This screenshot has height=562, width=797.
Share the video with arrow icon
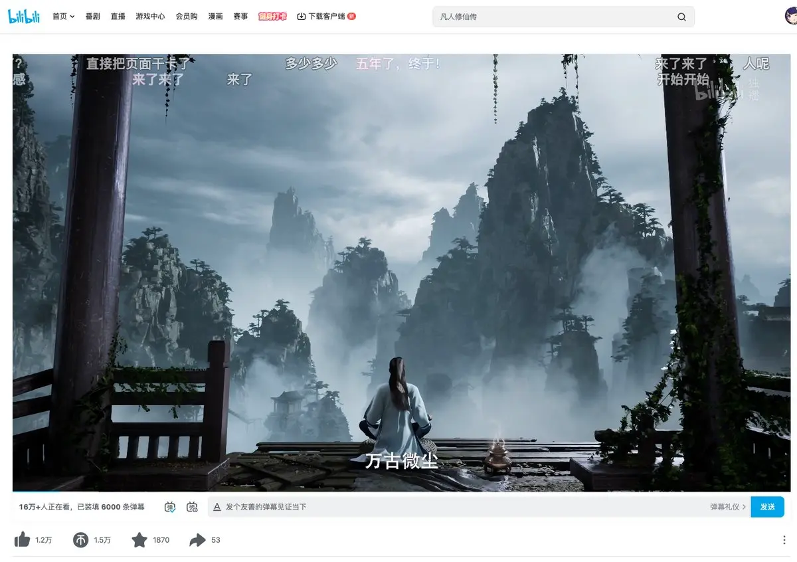click(197, 540)
